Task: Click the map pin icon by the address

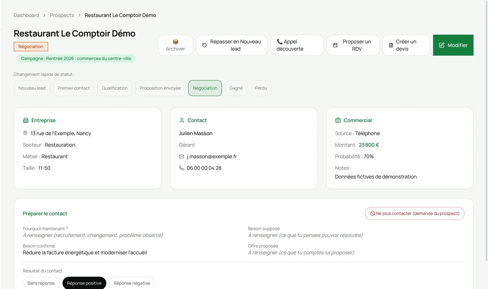Action: pos(25,133)
